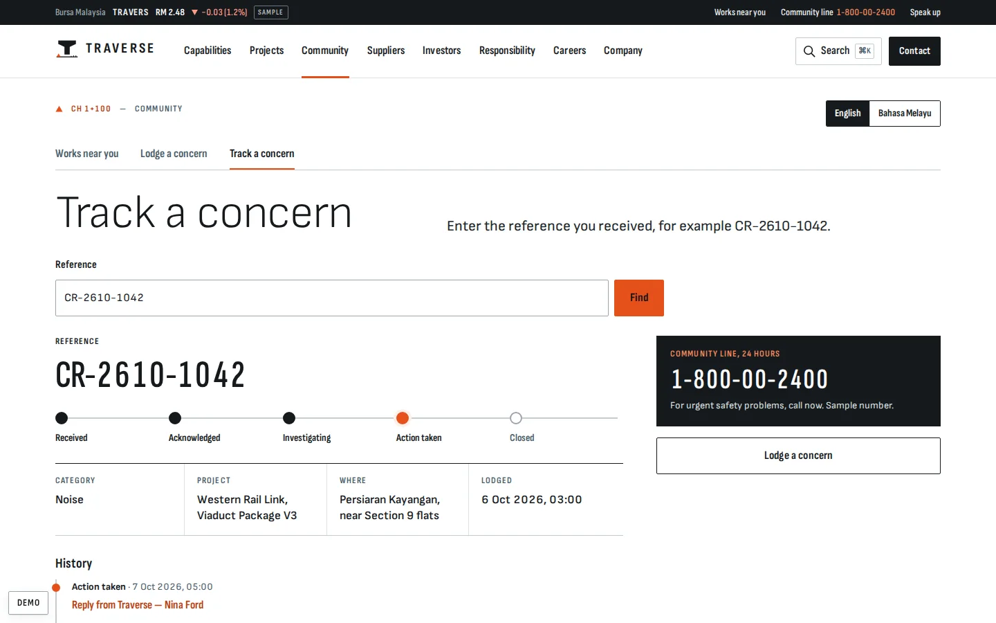Open Works near you top-bar link
The width and height of the screenshot is (996, 623).
[740, 12]
